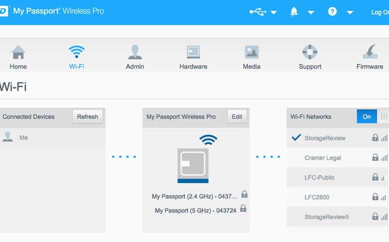Switch to the Hardware tab label
The height and width of the screenshot is (242, 389).
[x=194, y=67]
